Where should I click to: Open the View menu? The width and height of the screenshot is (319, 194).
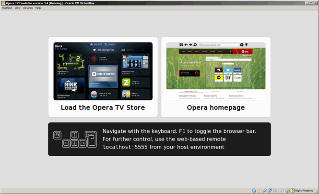17,8
